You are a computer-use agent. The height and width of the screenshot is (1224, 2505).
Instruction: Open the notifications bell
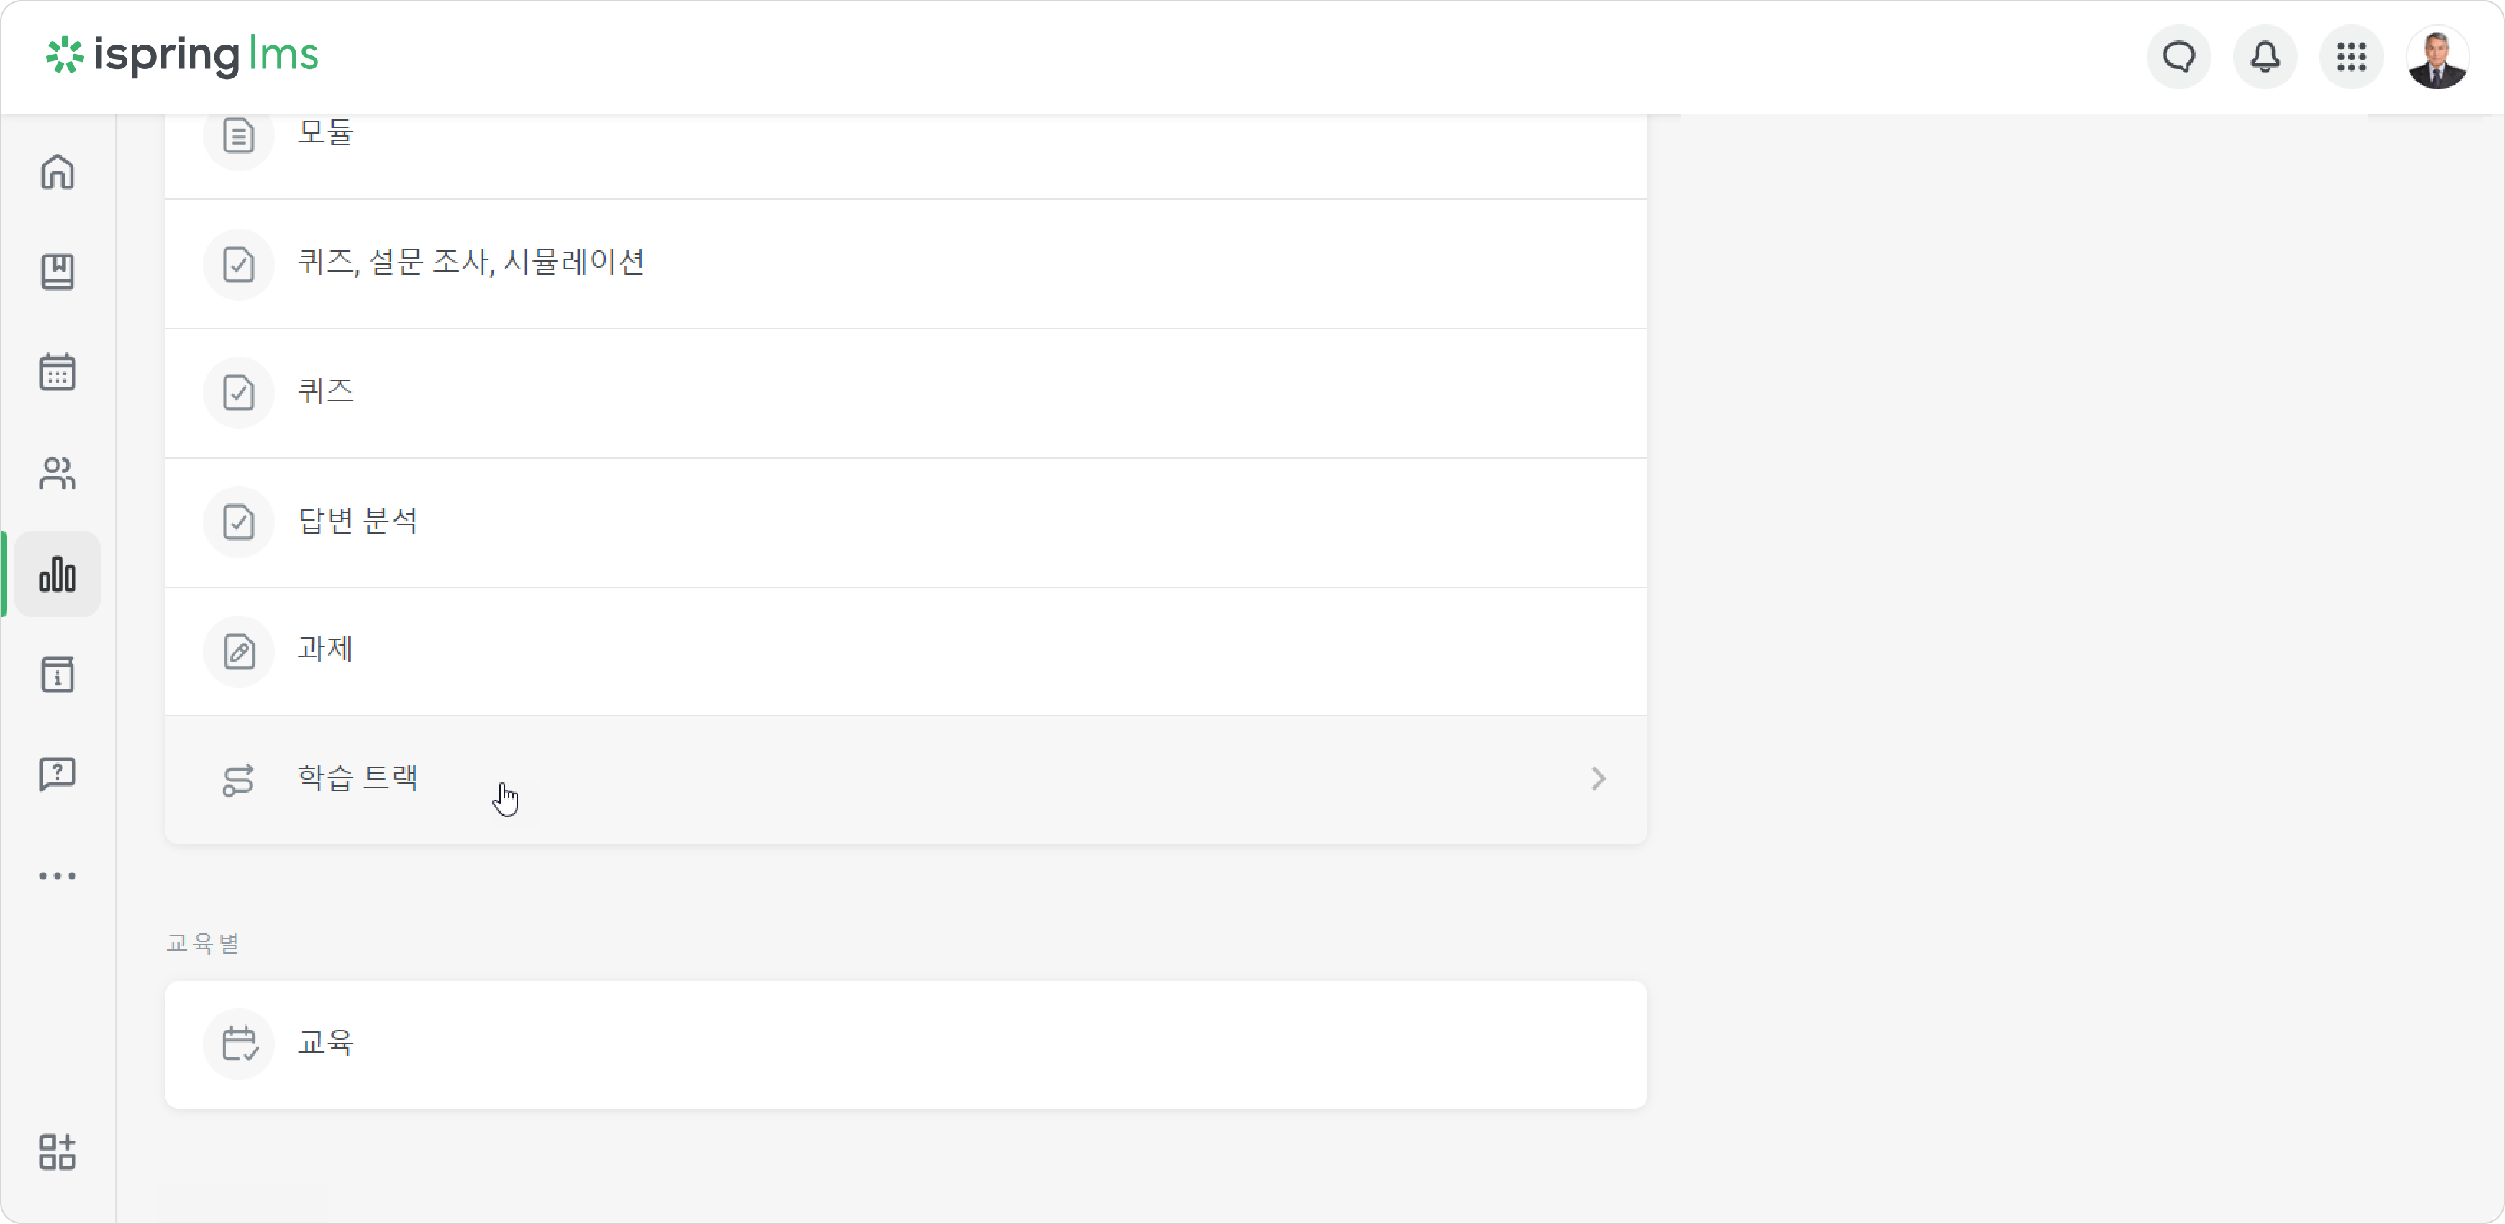click(2265, 56)
